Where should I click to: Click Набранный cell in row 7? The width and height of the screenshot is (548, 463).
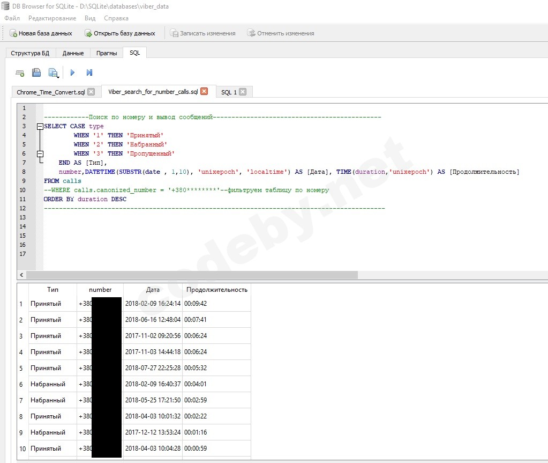coord(52,400)
